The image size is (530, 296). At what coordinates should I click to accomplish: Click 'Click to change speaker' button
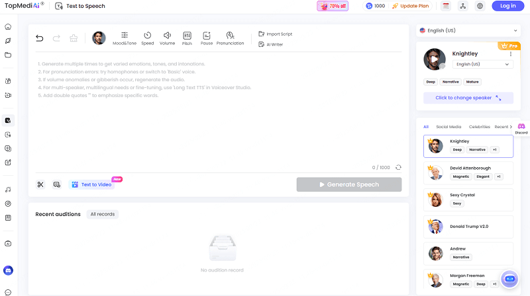(468, 98)
